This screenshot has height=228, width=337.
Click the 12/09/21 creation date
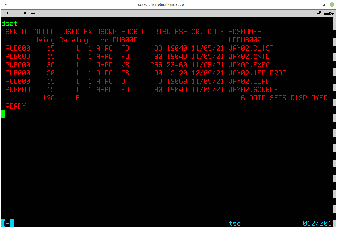point(208,73)
